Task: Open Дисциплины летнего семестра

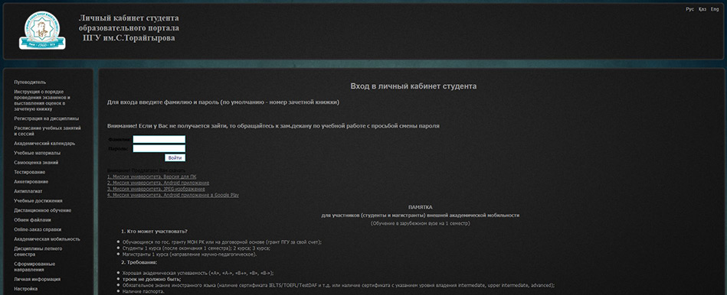Action: tap(38, 251)
